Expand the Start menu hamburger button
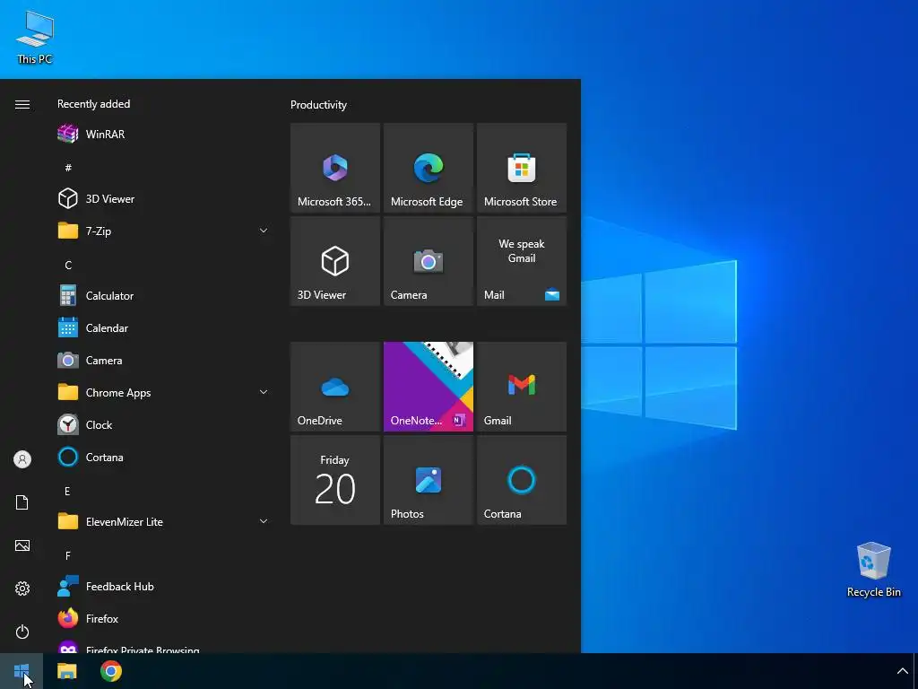918x689 pixels. pyautogui.click(x=22, y=104)
